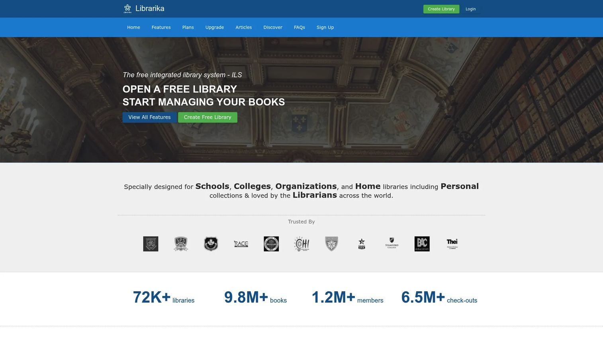Open the Articles section
Screen dimensions: 603x339
244,27
